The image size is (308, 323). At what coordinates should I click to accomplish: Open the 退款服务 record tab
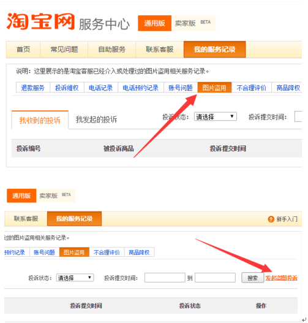click(33, 88)
